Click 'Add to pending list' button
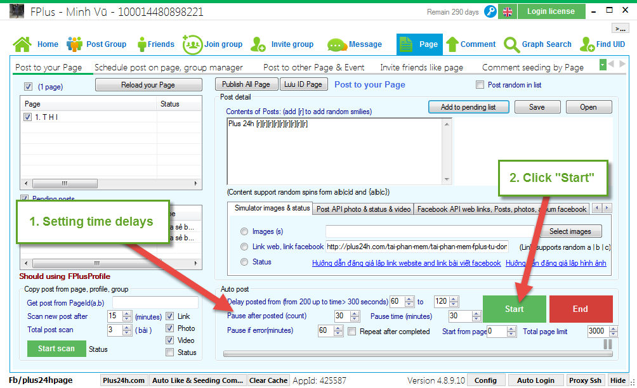The image size is (637, 388). pyautogui.click(x=468, y=107)
